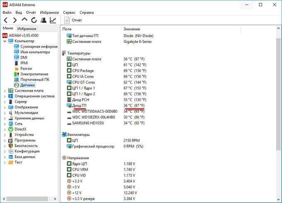This screenshot has height=203, width=282.
Task: Expand the Устройства tree node
Action: click(5, 135)
